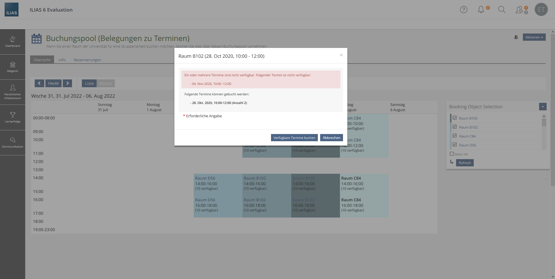Click Verfügbare Termine buchen button
The width and height of the screenshot is (555, 279).
coord(294,138)
